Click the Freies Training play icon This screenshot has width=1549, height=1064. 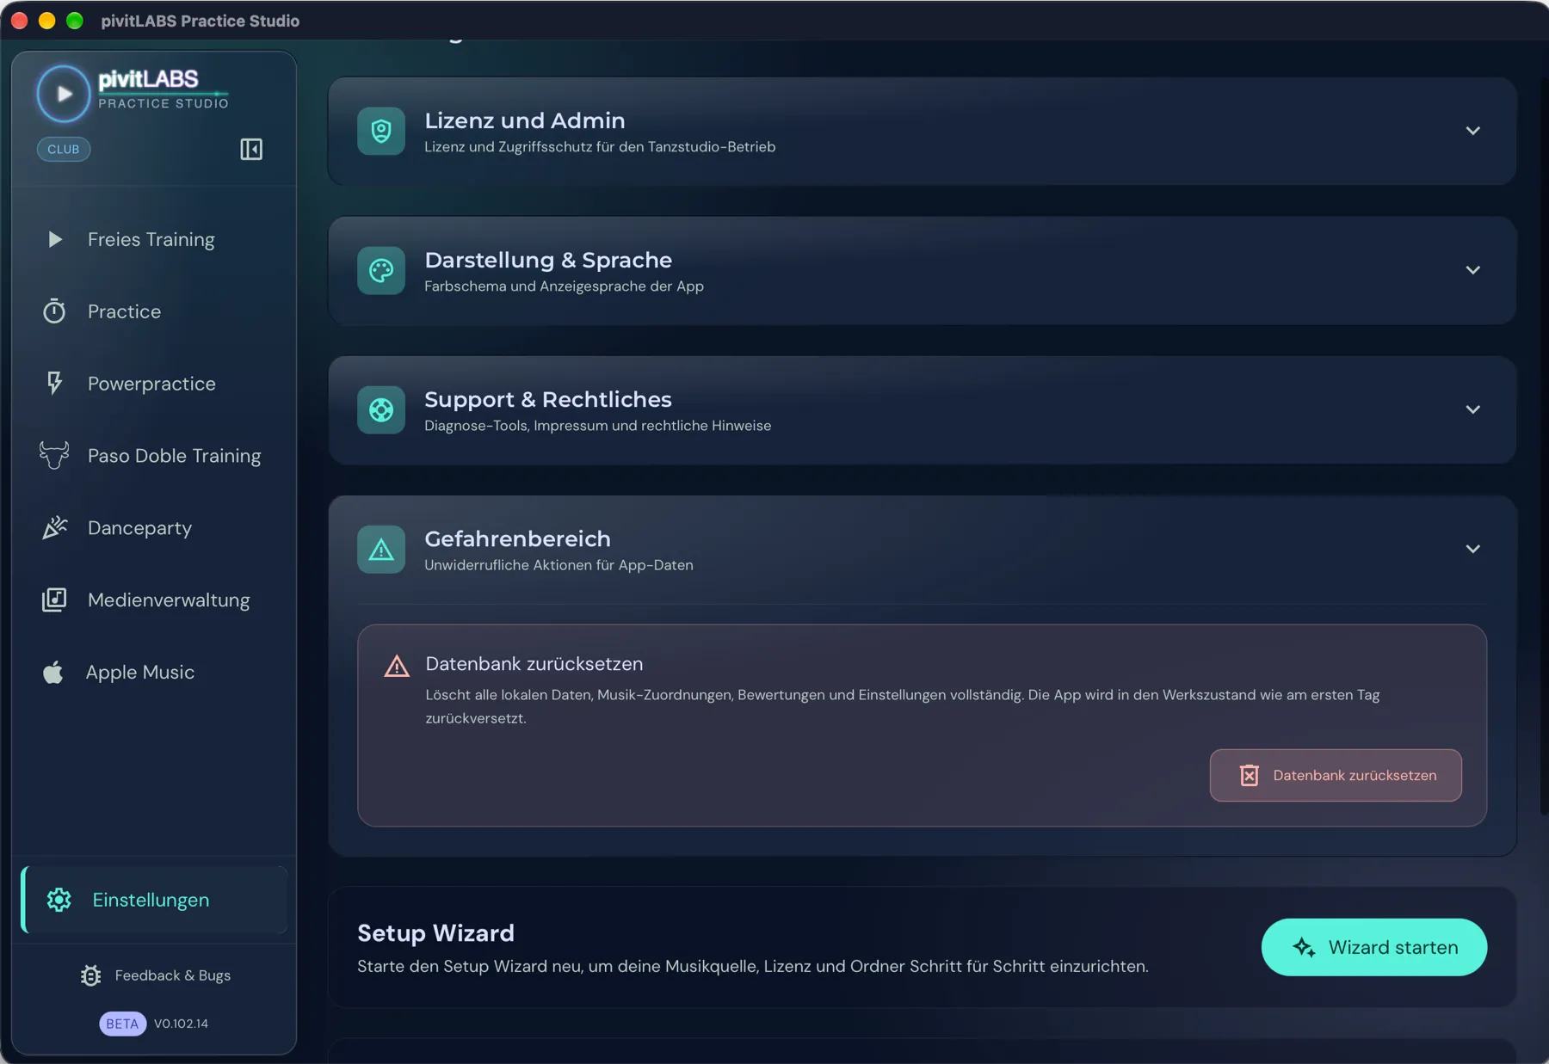pyautogui.click(x=55, y=239)
